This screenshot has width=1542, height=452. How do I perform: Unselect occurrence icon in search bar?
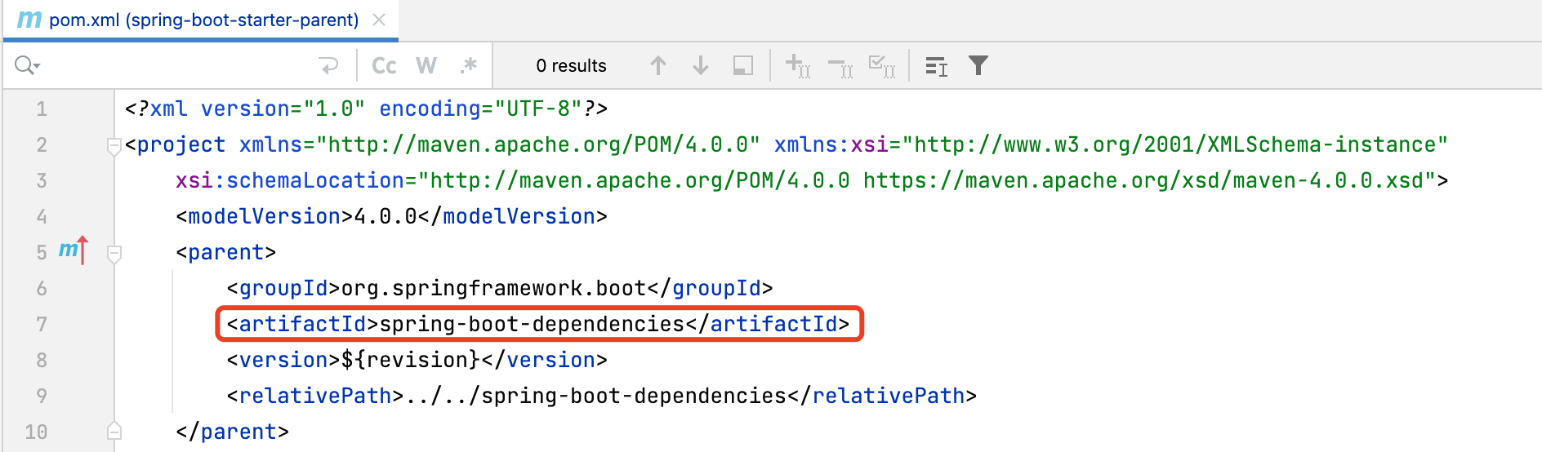coord(840,67)
